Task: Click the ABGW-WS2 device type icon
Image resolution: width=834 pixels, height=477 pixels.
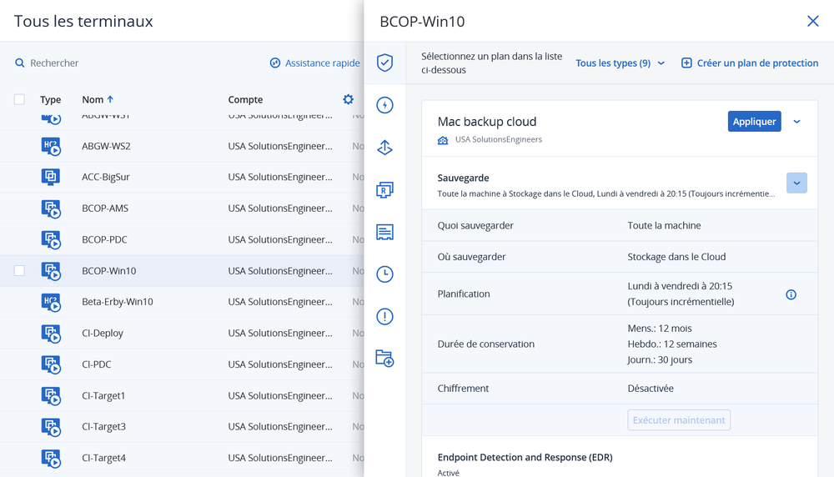Action: tap(51, 146)
